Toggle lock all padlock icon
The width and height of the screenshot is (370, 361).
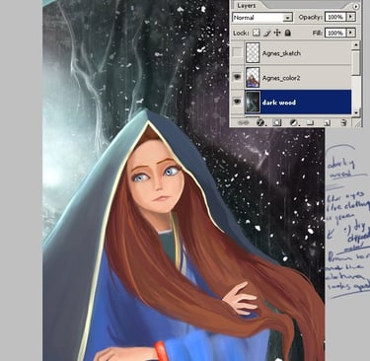287,33
